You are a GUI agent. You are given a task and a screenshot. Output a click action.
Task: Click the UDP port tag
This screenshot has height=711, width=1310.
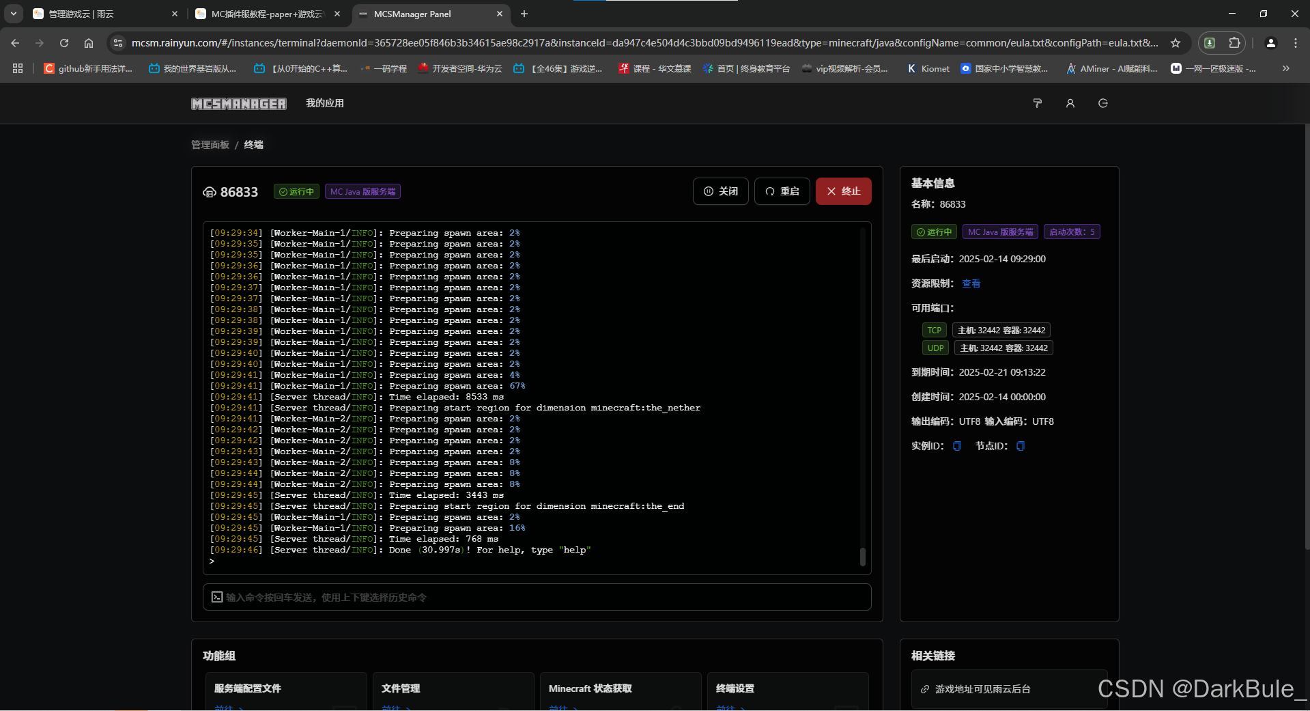pos(935,348)
